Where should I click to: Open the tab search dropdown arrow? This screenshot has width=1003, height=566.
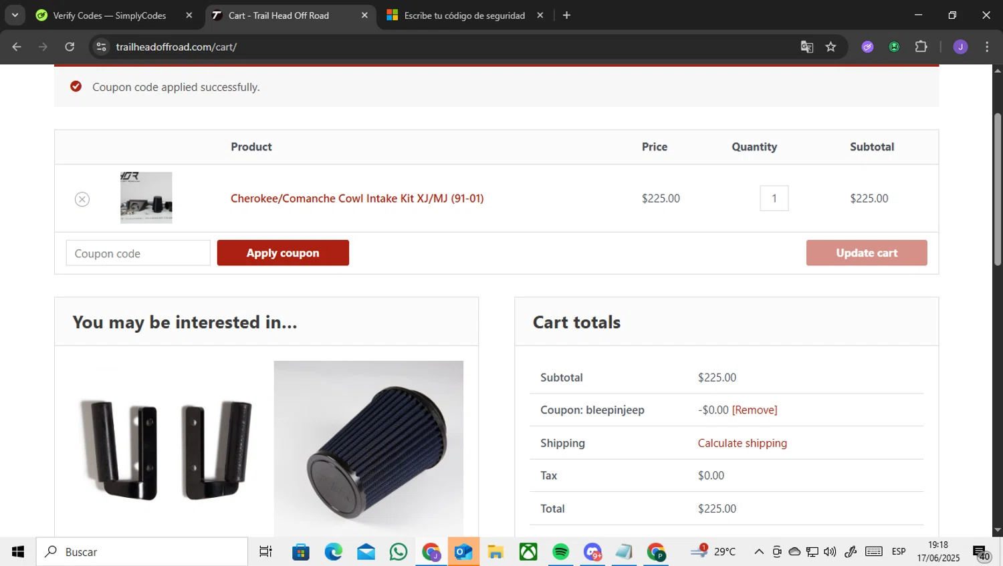15,15
